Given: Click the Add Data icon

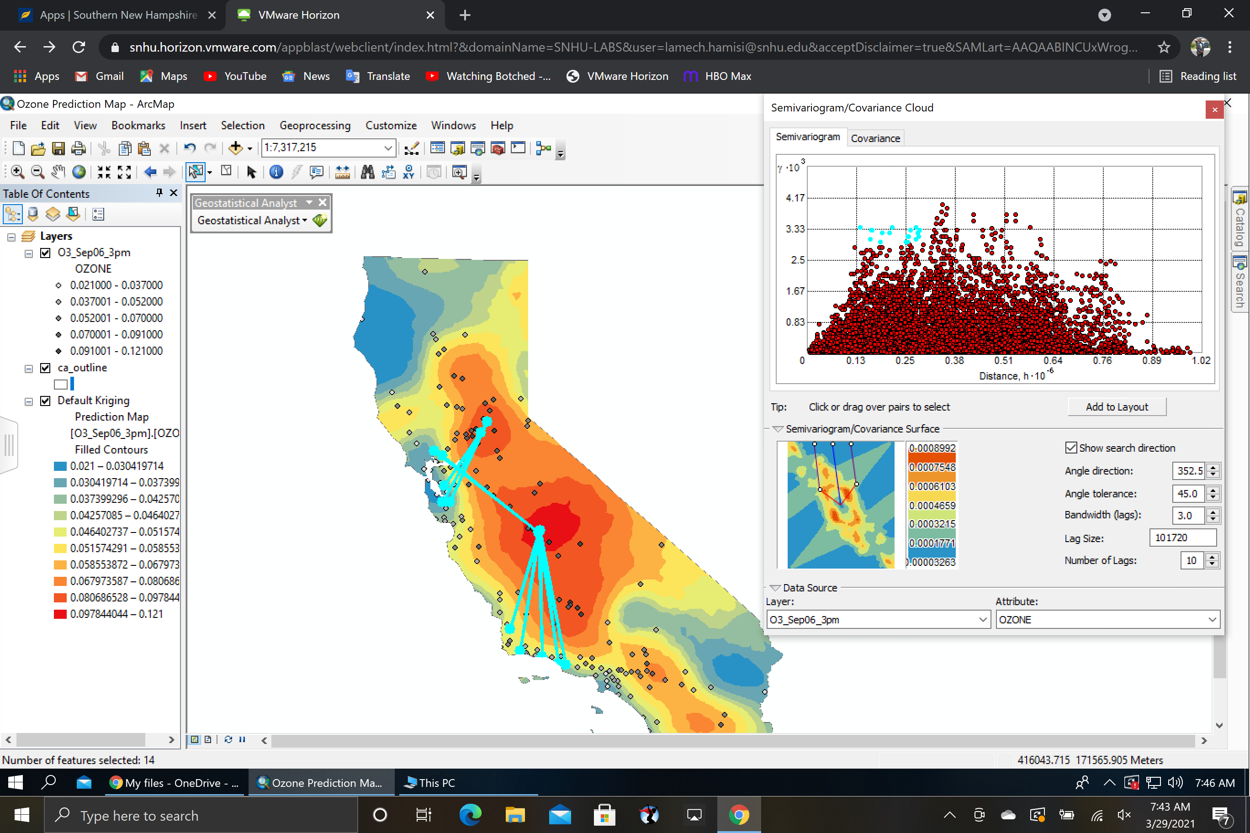Looking at the screenshot, I should point(235,148).
